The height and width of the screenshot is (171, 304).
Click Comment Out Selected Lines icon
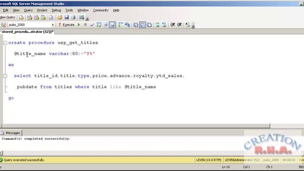point(157,25)
